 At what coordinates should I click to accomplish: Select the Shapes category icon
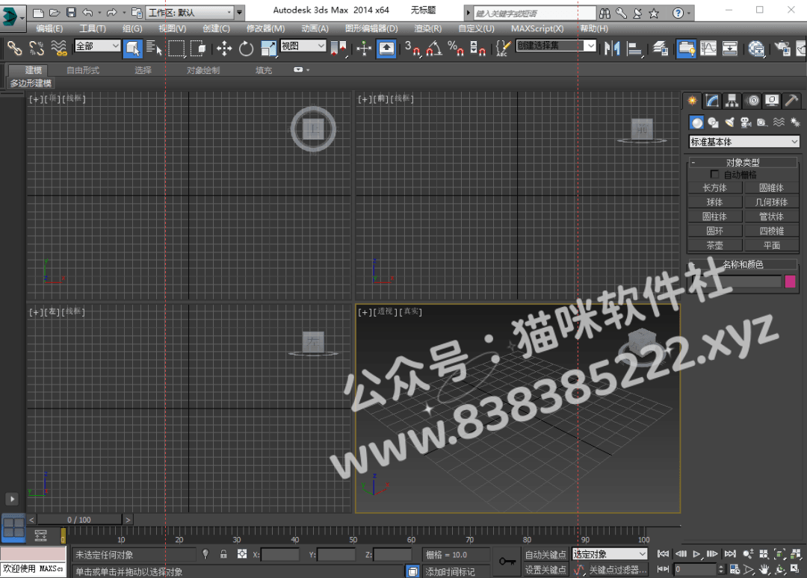point(714,122)
